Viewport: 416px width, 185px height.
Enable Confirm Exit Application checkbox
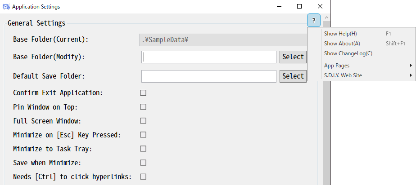click(x=143, y=93)
